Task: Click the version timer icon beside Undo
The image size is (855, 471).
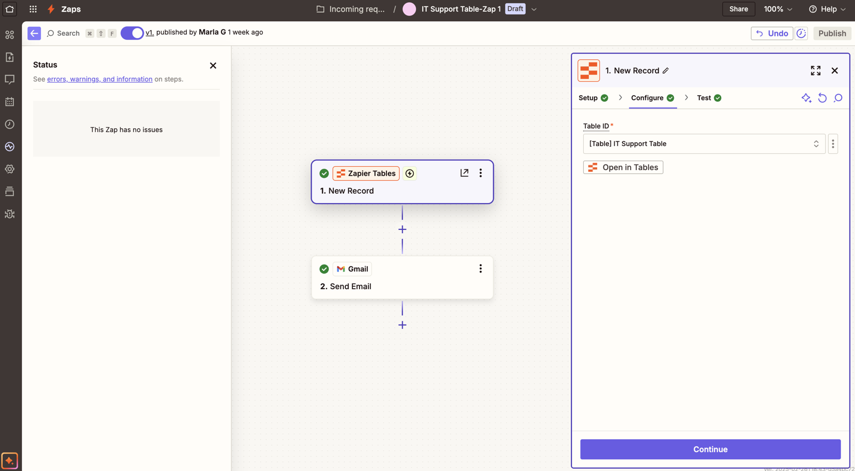Action: [x=801, y=33]
